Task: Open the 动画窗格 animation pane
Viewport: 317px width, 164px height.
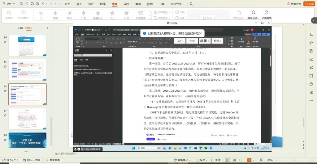Action: 266,14
